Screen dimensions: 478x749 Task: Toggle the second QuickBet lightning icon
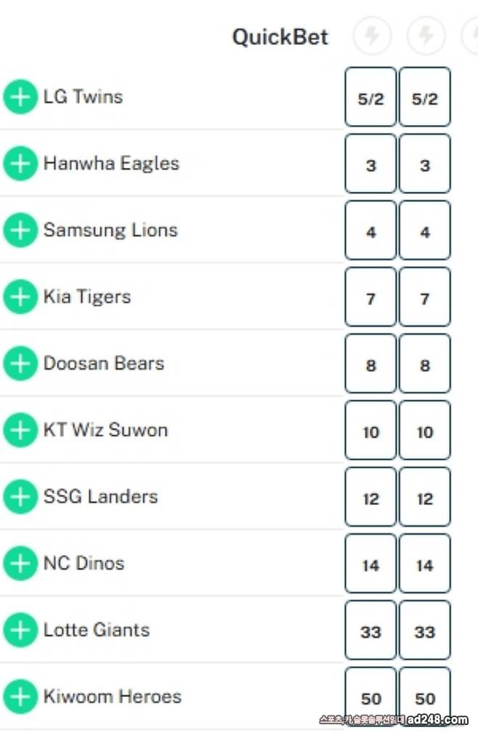426,35
